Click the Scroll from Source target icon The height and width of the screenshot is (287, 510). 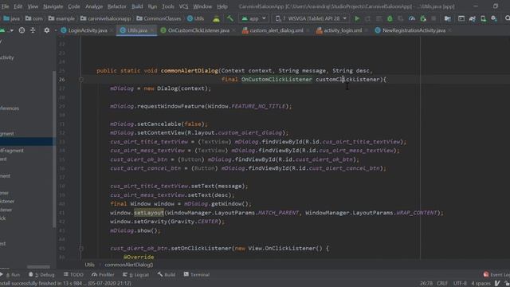tap(22, 30)
